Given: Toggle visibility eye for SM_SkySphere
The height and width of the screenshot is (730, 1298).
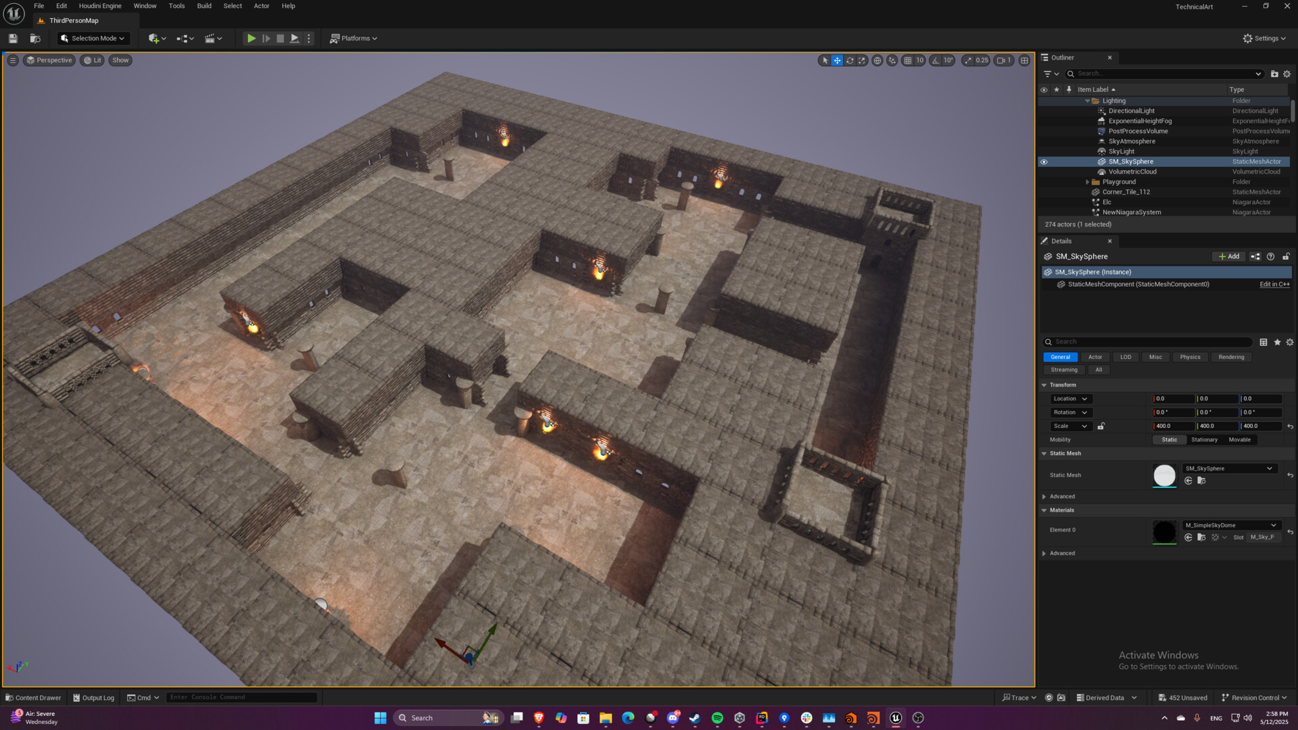Looking at the screenshot, I should pos(1044,162).
